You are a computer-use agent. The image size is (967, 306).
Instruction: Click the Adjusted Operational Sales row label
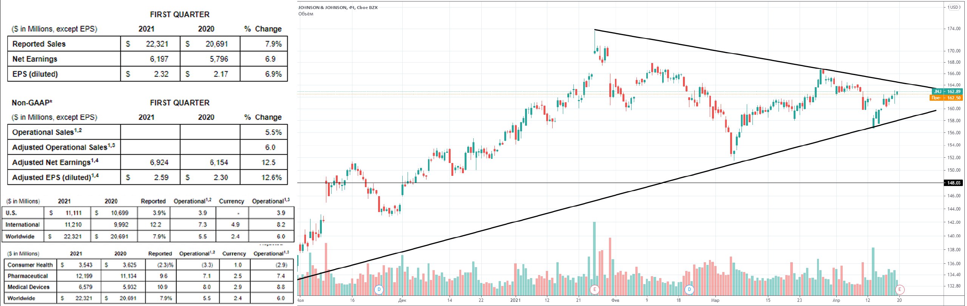click(x=63, y=147)
